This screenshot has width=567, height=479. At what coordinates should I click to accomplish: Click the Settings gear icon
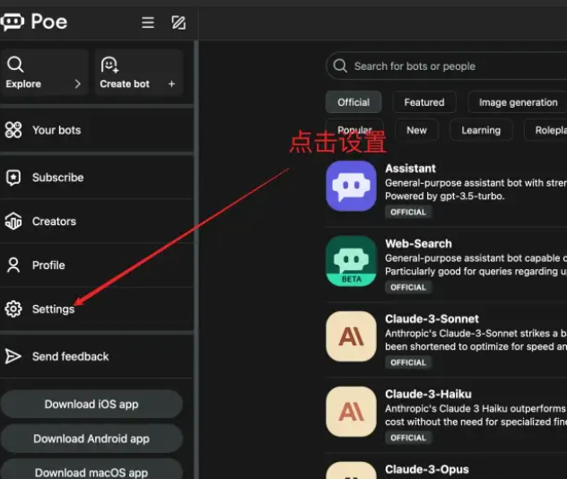pos(13,309)
